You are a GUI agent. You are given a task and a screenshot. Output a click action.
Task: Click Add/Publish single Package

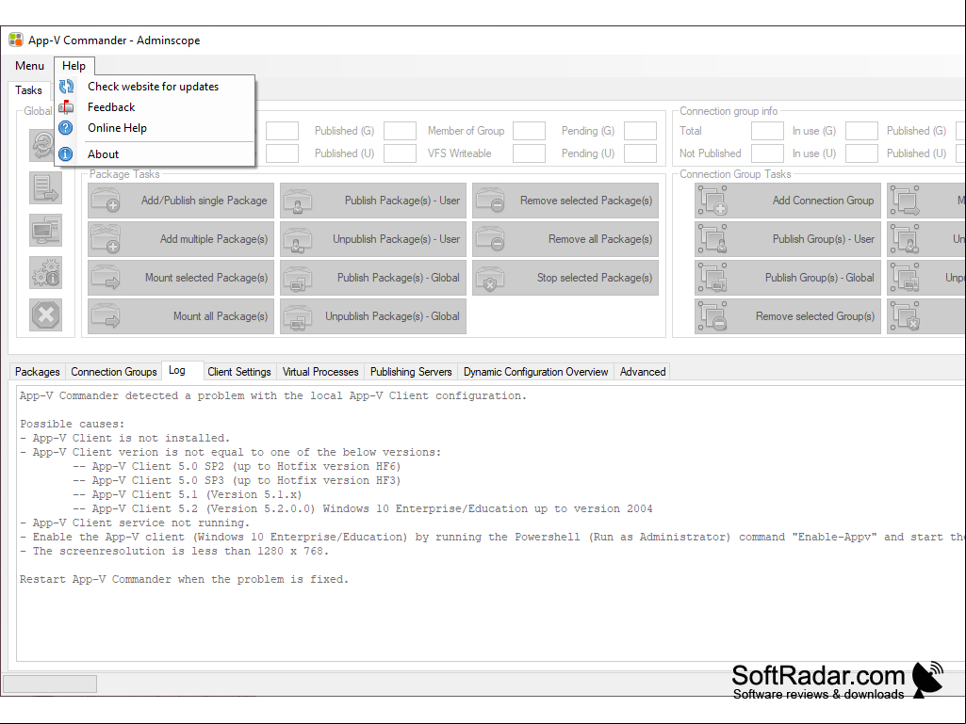[181, 201]
